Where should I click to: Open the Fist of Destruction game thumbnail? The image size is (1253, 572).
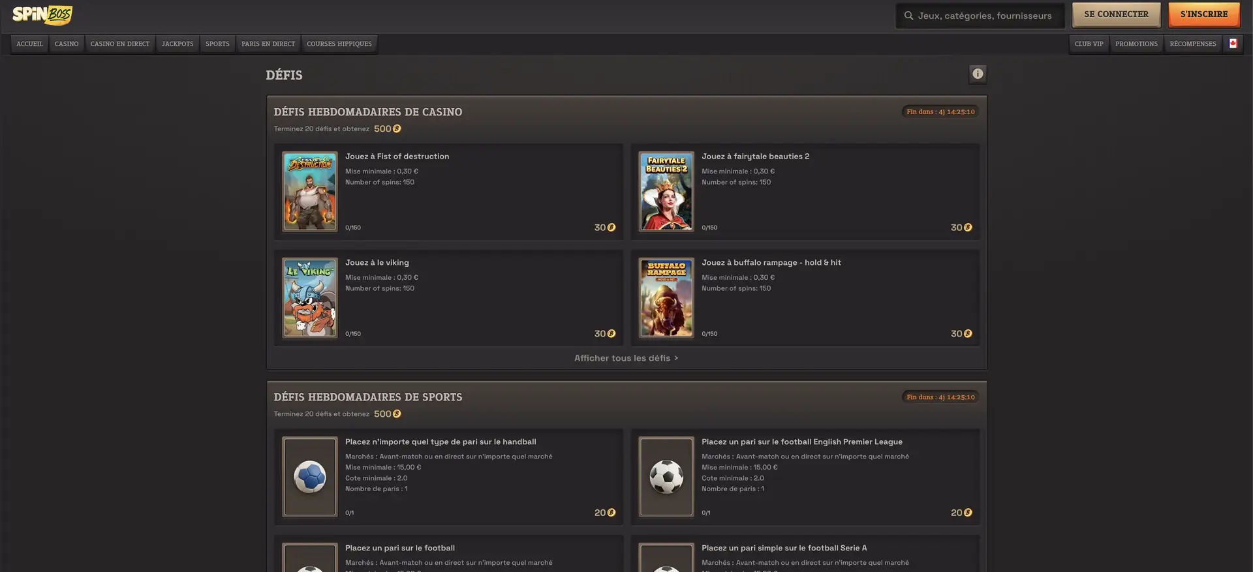click(x=310, y=192)
